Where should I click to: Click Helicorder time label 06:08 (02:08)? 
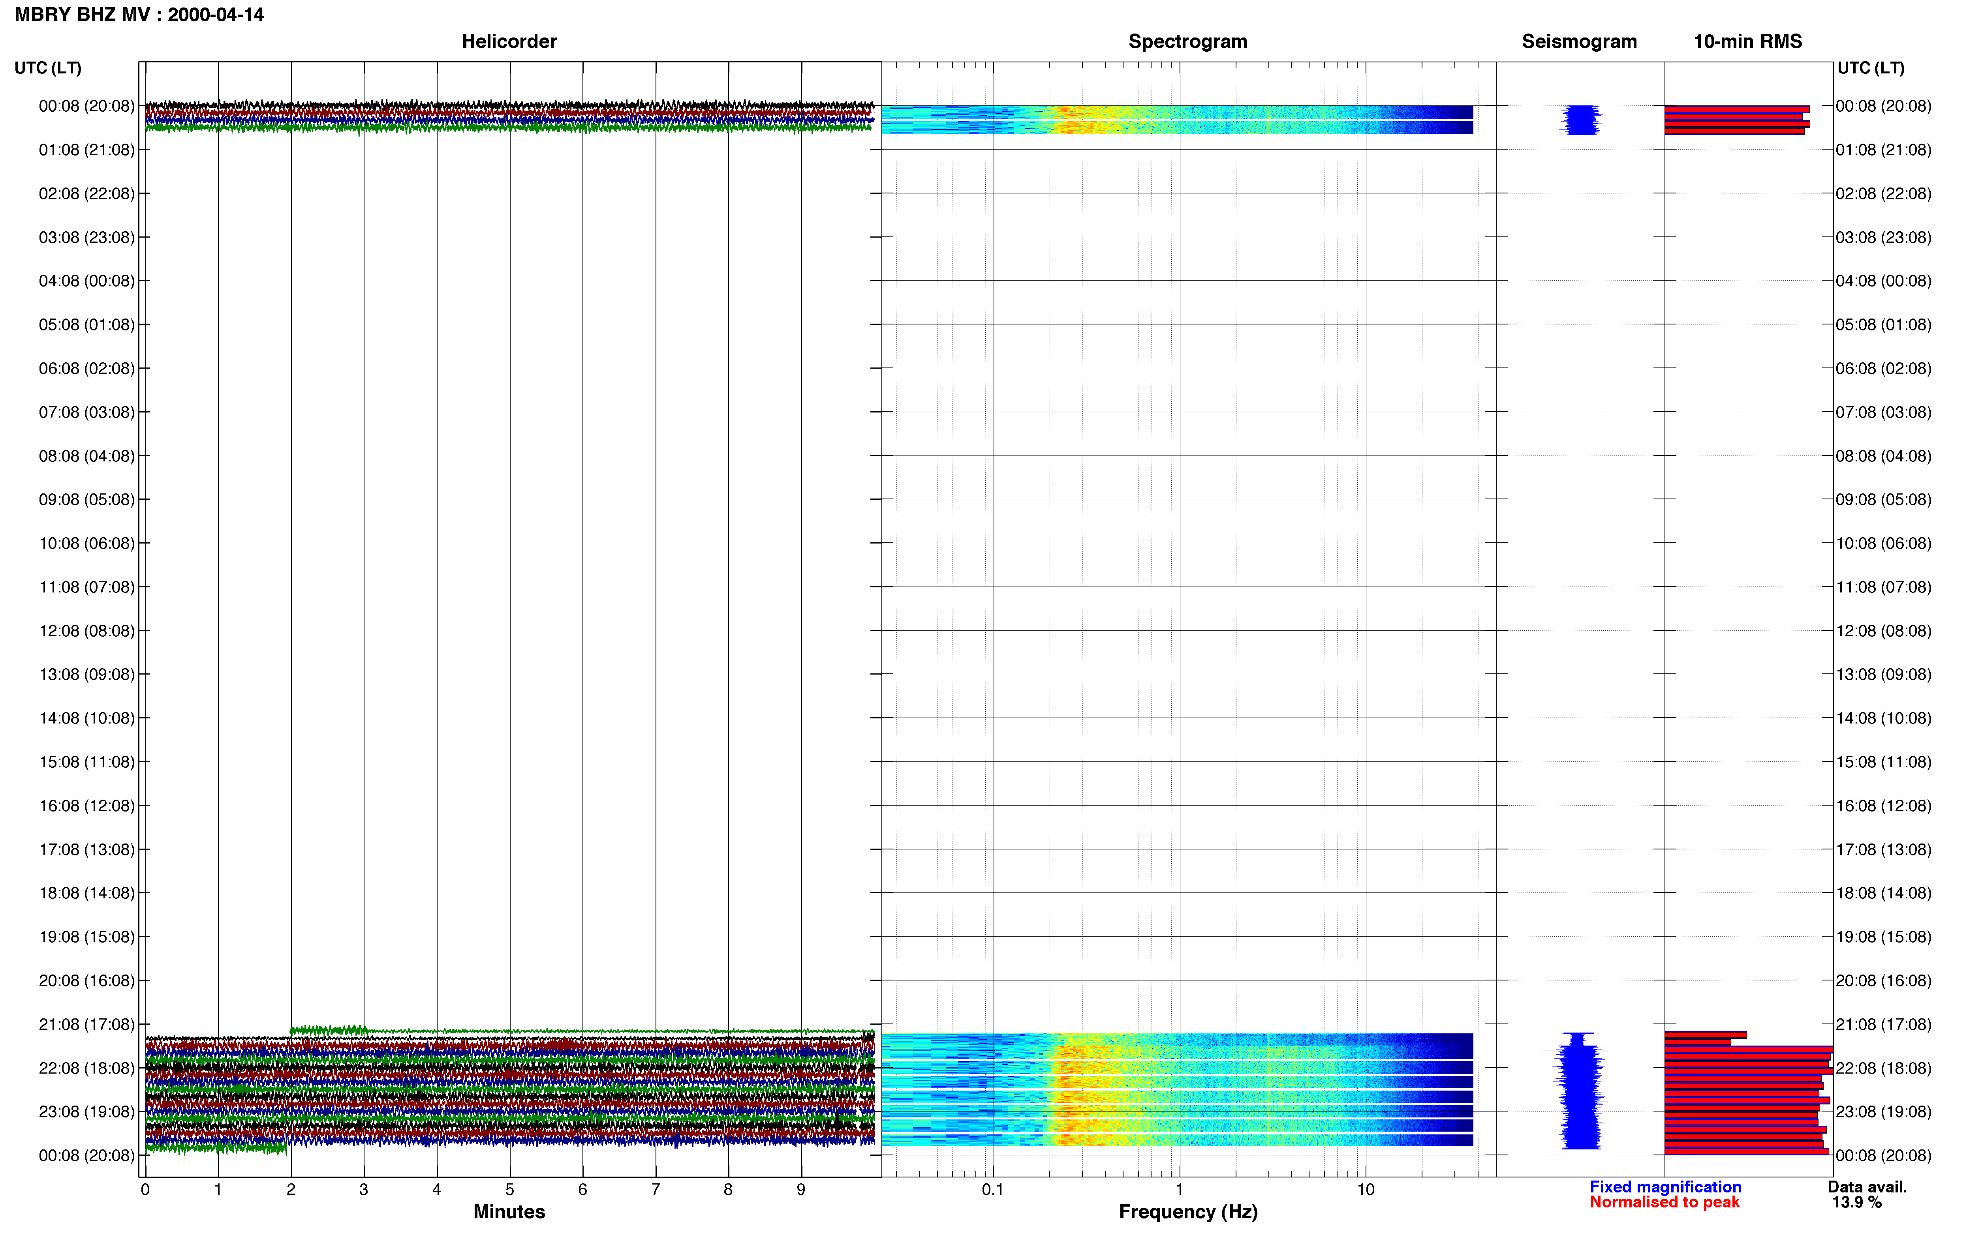pyautogui.click(x=87, y=369)
